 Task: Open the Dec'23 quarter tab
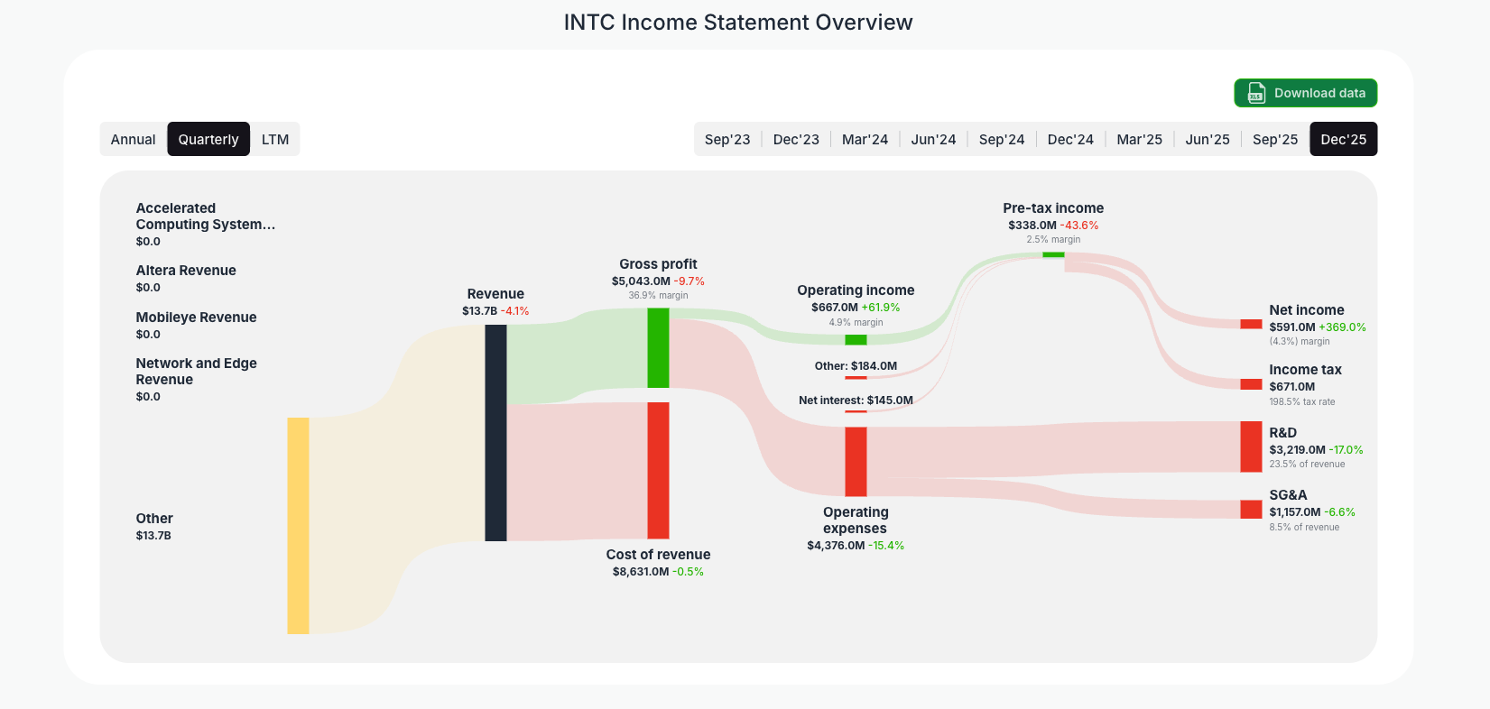click(796, 139)
